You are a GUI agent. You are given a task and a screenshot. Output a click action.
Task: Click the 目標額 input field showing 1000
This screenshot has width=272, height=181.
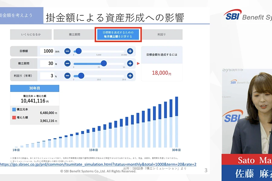[x=47, y=51]
